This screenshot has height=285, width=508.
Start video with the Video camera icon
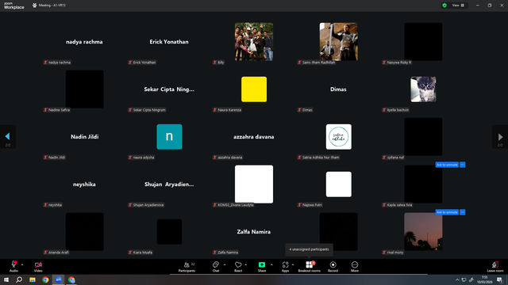click(x=38, y=264)
